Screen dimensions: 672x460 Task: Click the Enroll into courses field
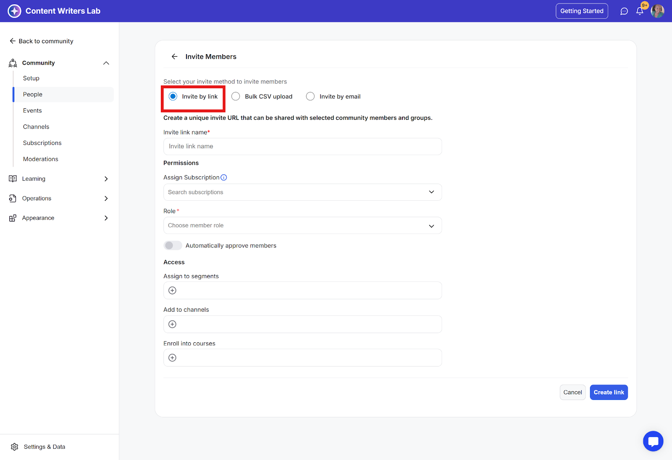click(x=302, y=358)
